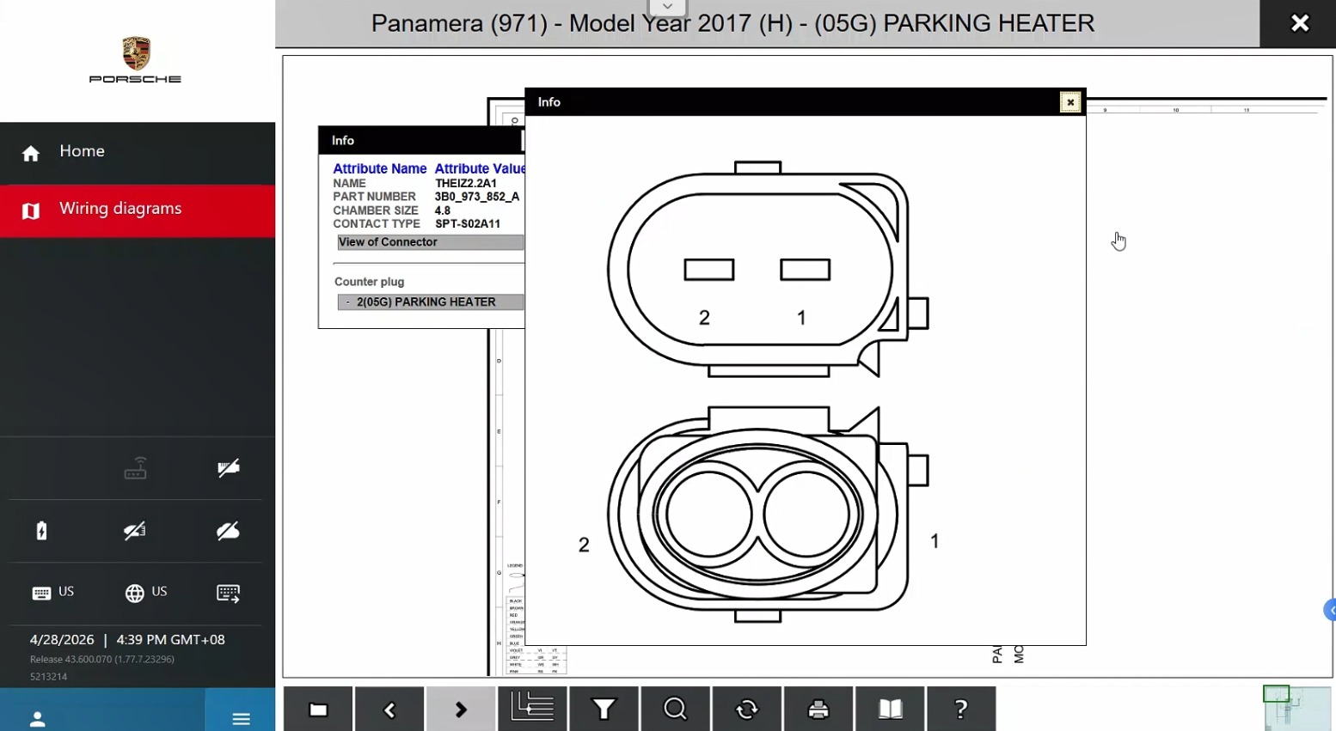Click the diagram overview minimap thumbnail

1297,707
